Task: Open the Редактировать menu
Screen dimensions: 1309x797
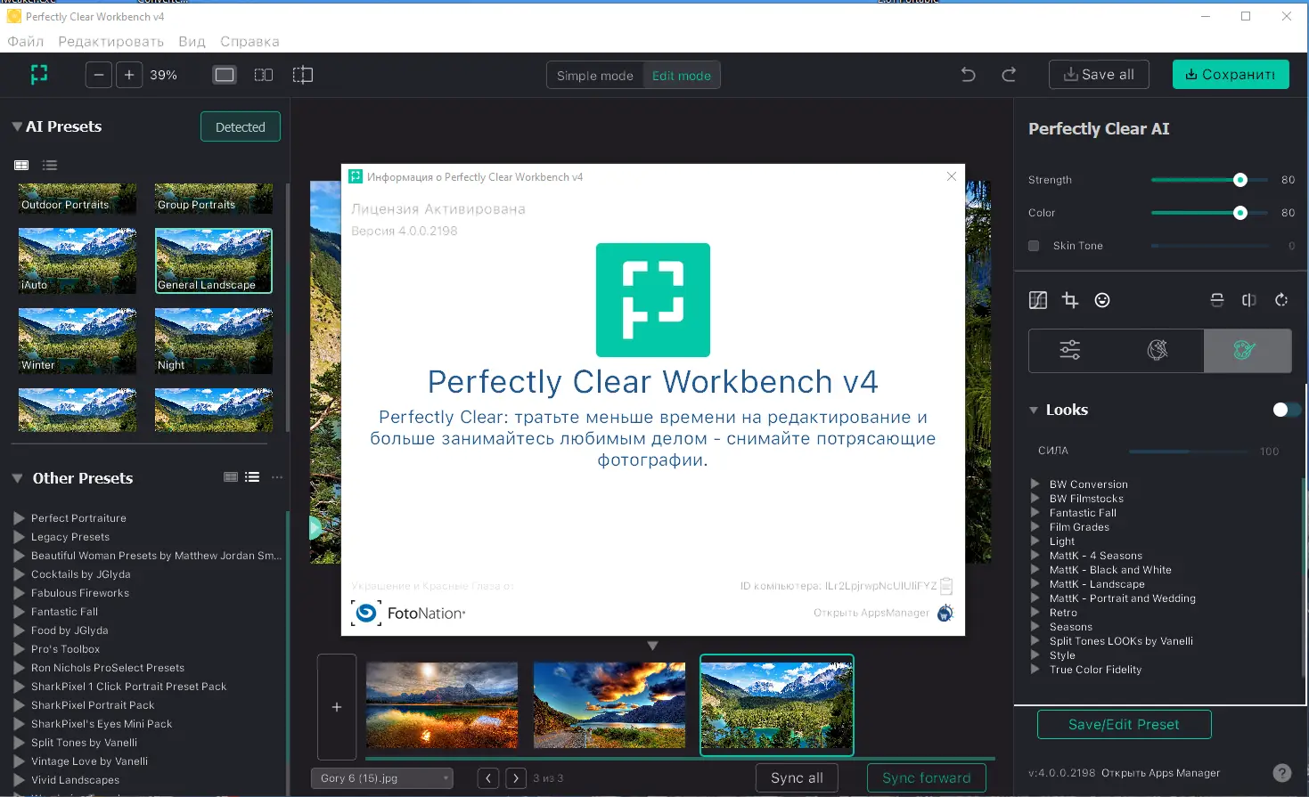Action: (110, 41)
